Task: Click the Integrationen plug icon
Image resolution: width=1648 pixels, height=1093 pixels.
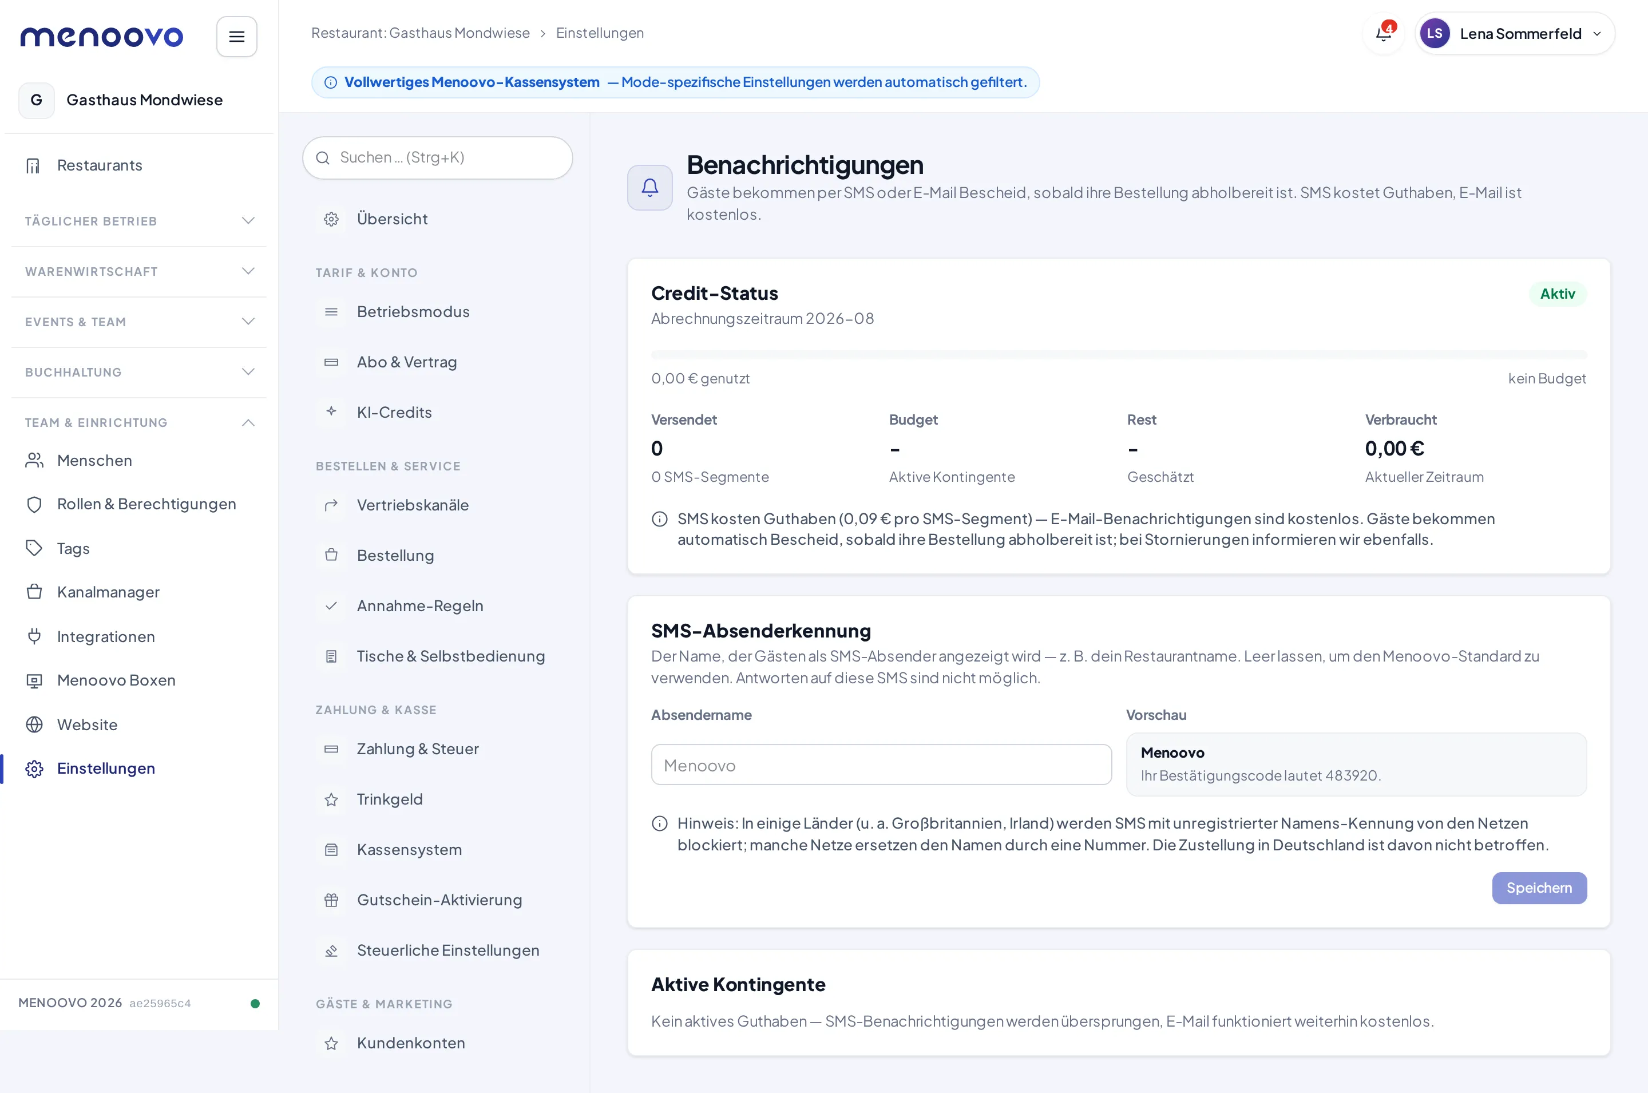Action: [x=34, y=636]
